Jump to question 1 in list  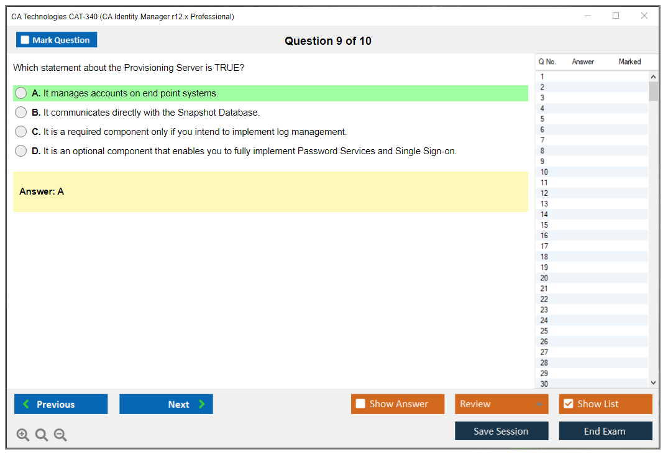click(x=542, y=77)
